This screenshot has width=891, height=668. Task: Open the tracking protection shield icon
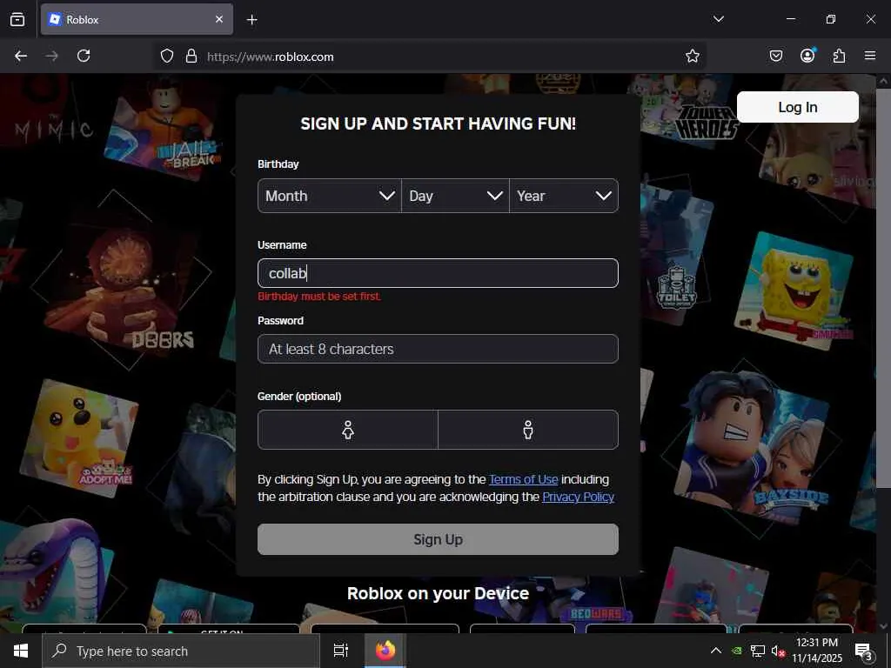click(166, 57)
